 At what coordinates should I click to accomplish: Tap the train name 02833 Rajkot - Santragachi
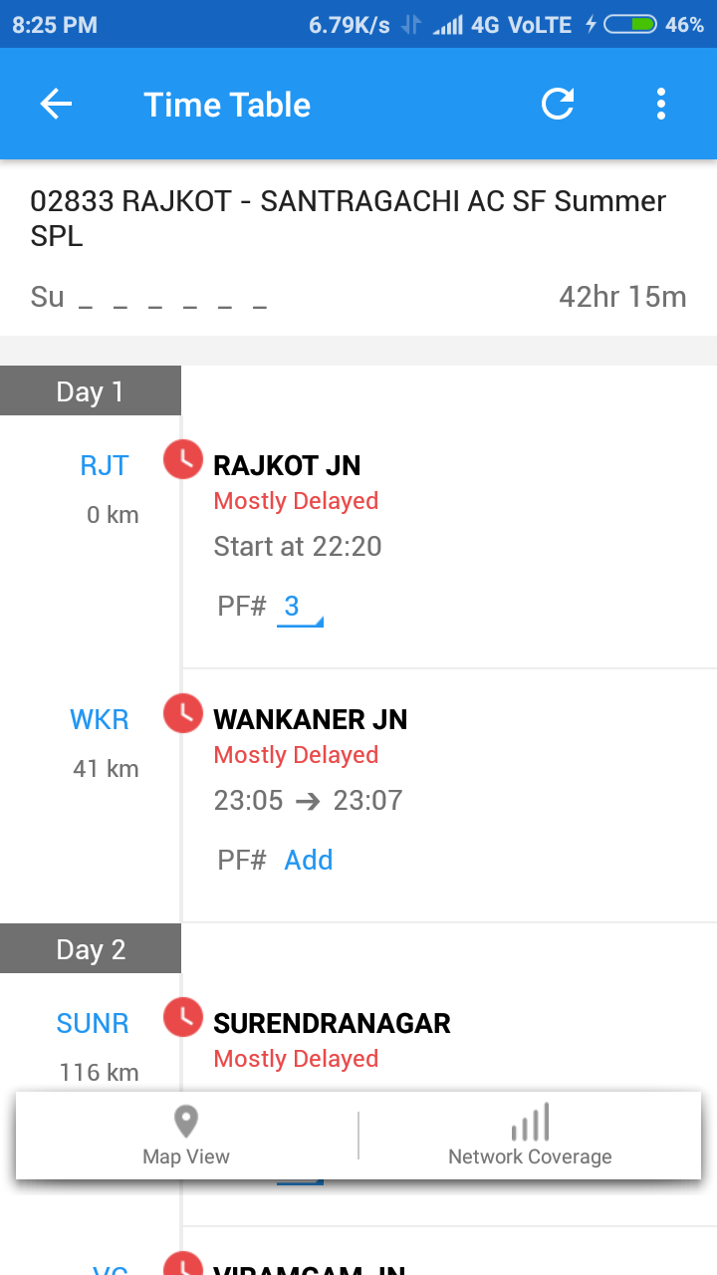coord(348,218)
